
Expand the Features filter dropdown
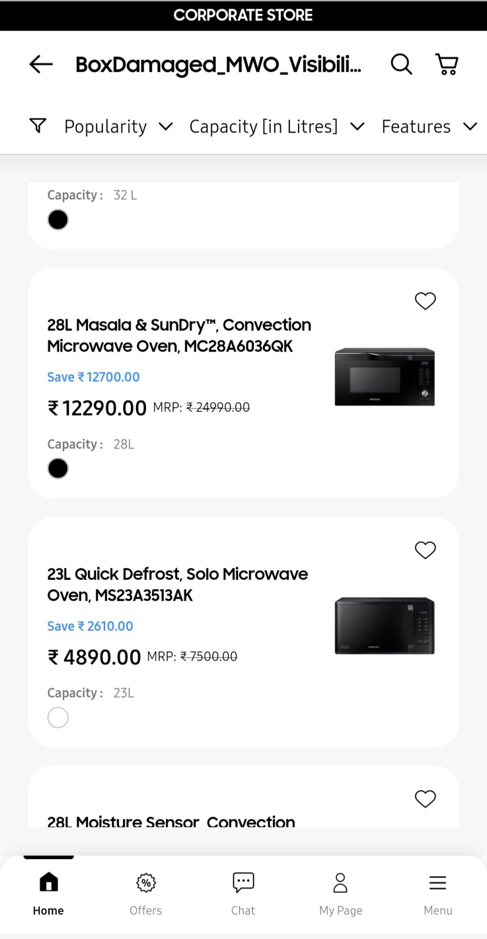(428, 127)
